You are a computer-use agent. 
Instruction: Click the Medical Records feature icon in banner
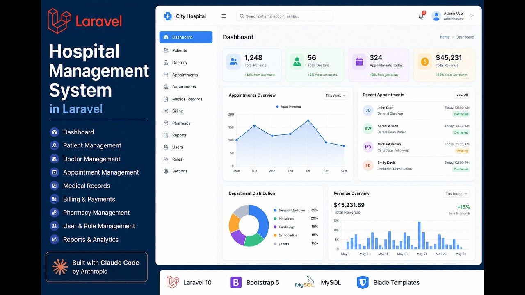pos(54,186)
